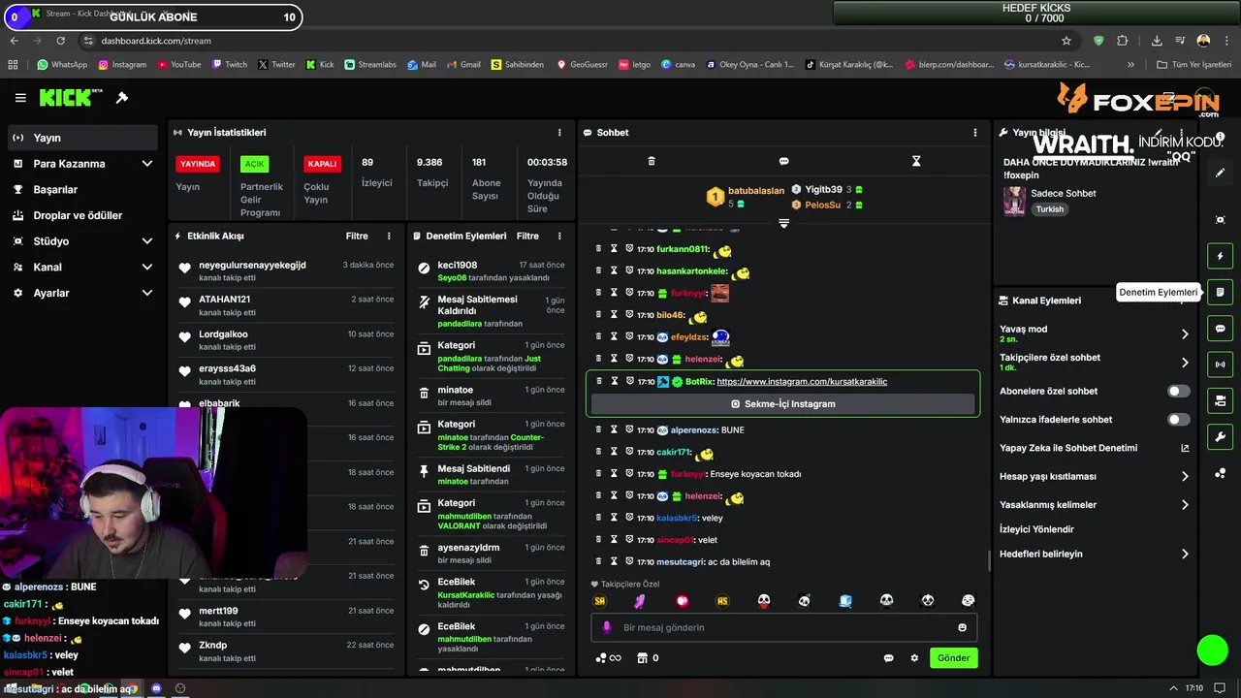Click the Bir mesaj gönderin input field
The height and width of the screenshot is (698, 1241).
click(x=783, y=627)
